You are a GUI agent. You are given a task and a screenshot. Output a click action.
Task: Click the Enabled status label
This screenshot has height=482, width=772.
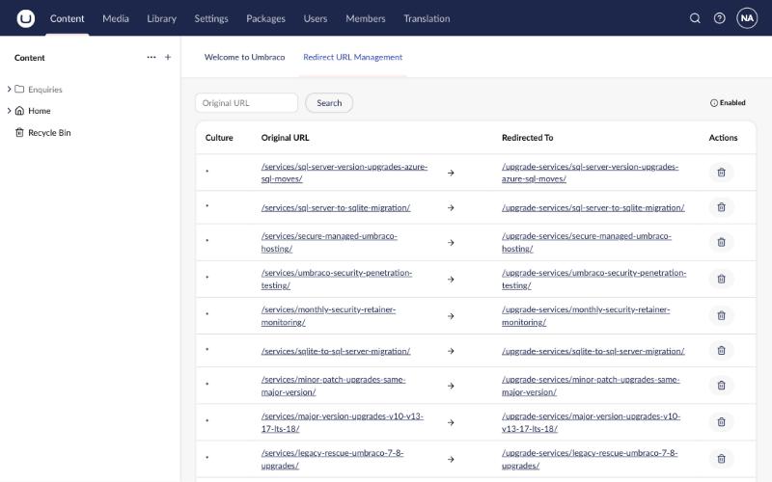tap(732, 103)
